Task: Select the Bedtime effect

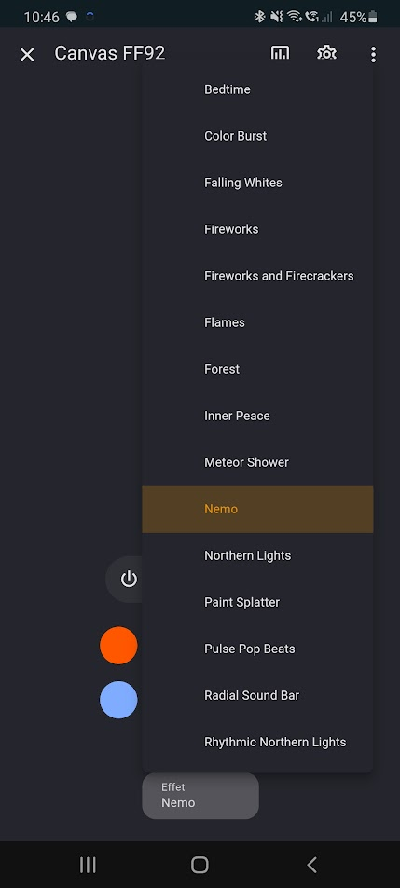Action: (257, 89)
